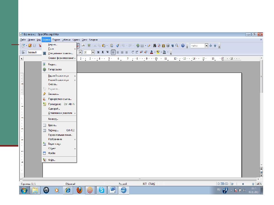Screen dimensions: 274x205
Task: Open the font size dropdown
Action: click(93, 52)
